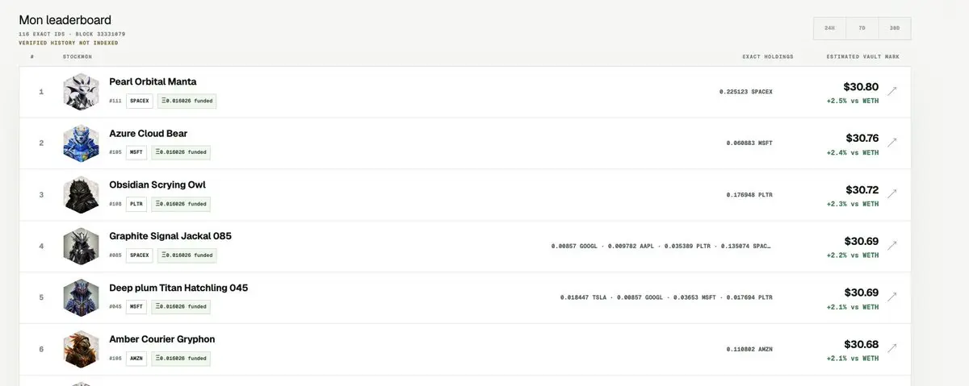Image resolution: width=969 pixels, height=386 pixels.
Task: Click 0.176948 PLTR holdings text
Action: [x=749, y=194]
